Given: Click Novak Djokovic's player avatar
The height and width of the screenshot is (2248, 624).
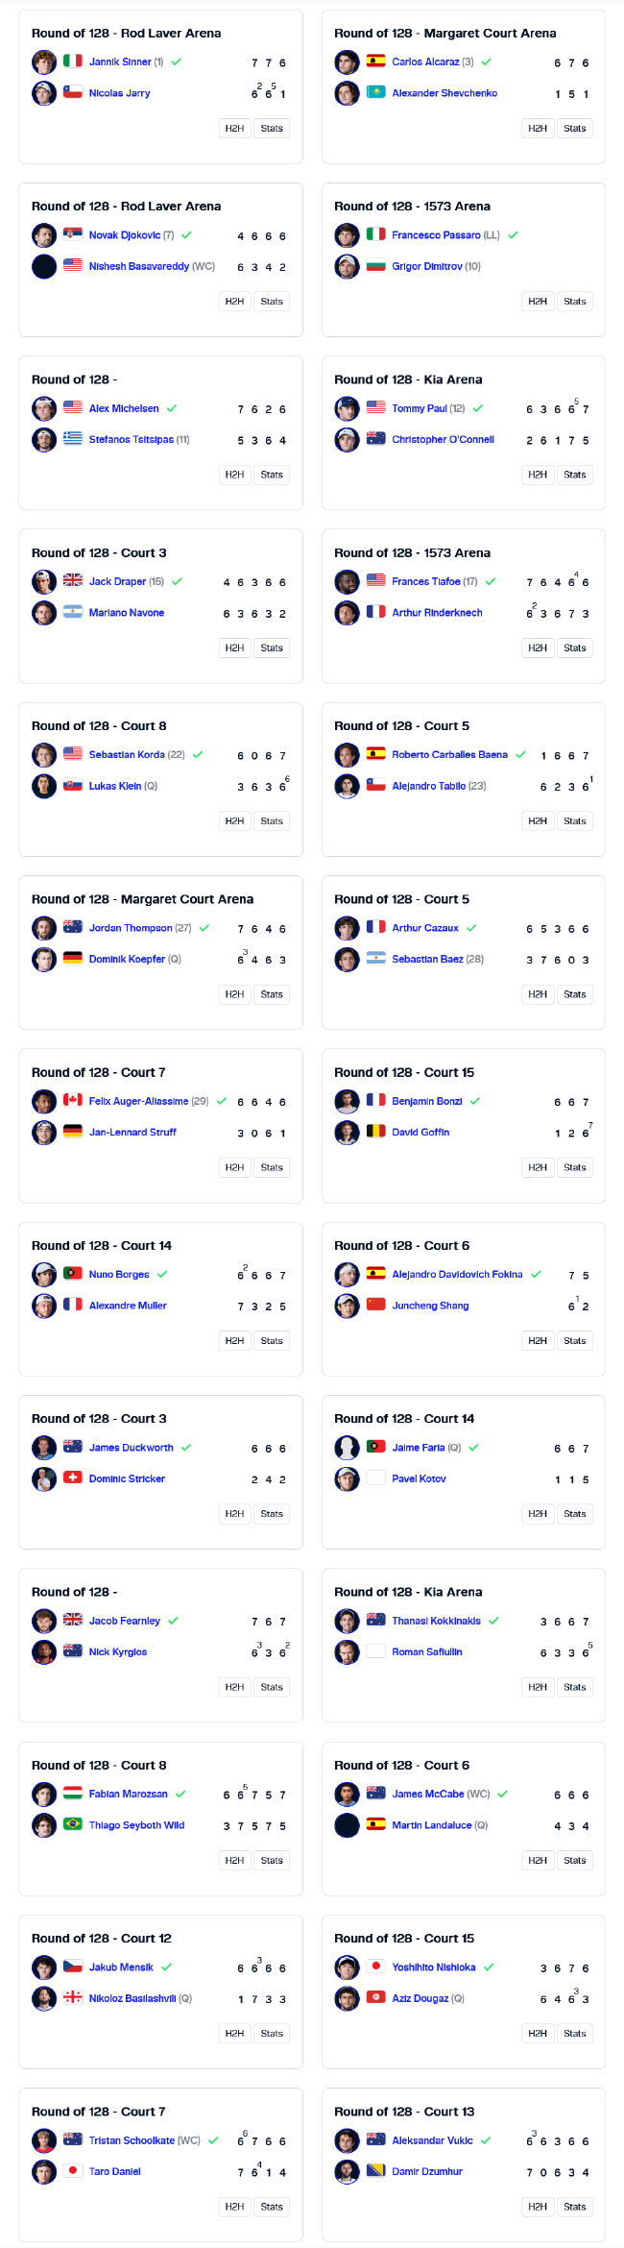Looking at the screenshot, I should (44, 235).
